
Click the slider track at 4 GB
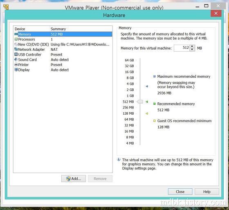coord(140,84)
